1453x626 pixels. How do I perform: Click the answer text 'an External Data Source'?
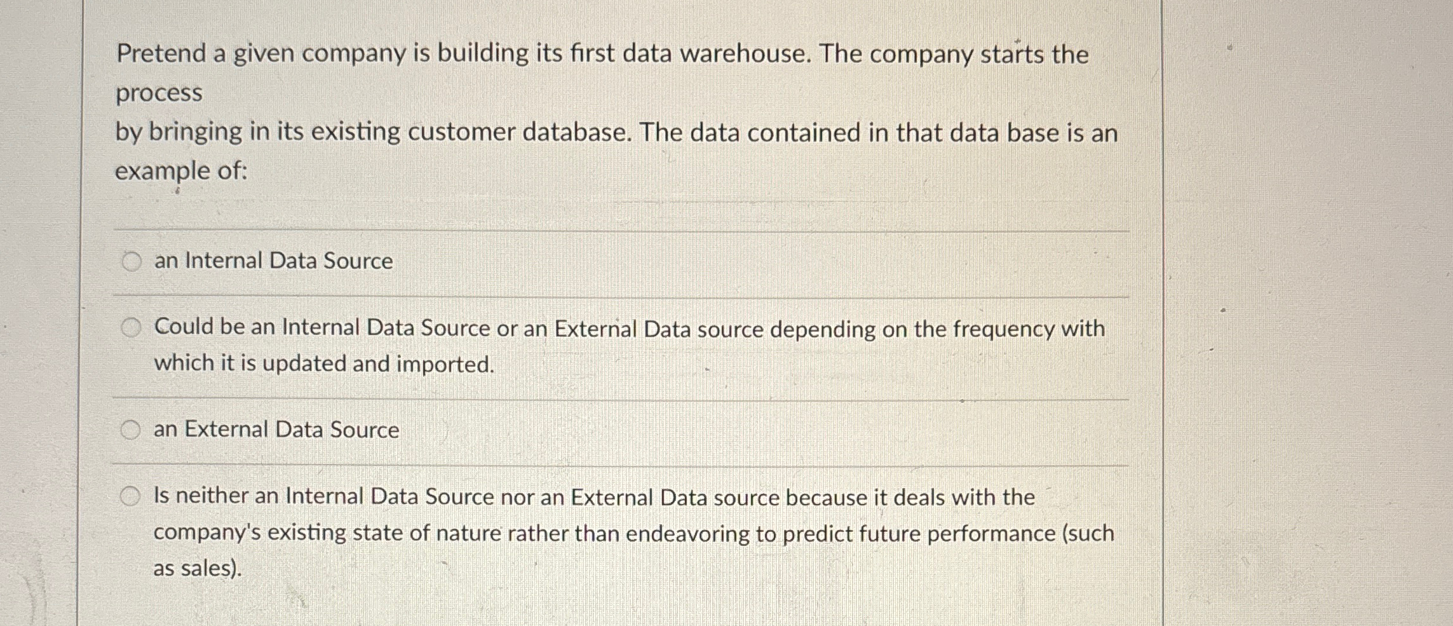[275, 430]
